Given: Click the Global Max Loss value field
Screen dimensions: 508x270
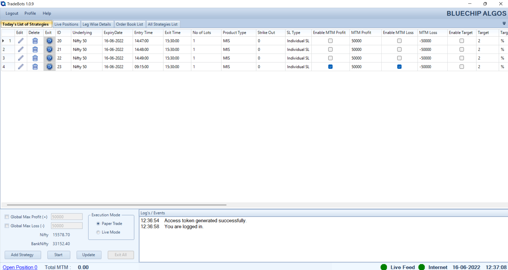Looking at the screenshot, I should [x=67, y=226].
